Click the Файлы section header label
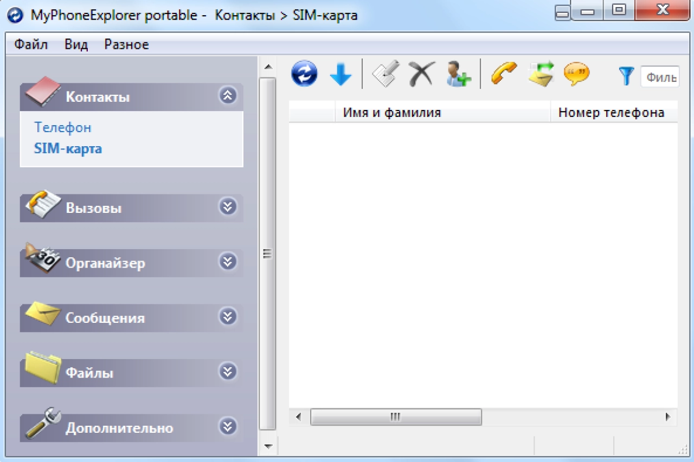Screen dimensions: 694x462 (89, 374)
